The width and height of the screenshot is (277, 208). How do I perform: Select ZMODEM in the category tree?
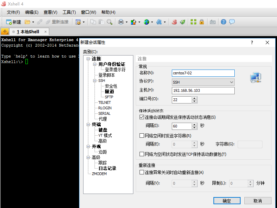[x=99, y=174]
